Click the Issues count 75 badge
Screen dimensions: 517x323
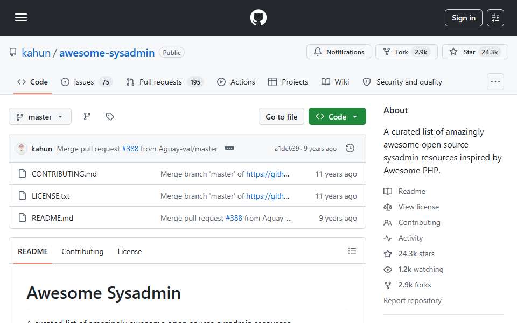point(106,82)
